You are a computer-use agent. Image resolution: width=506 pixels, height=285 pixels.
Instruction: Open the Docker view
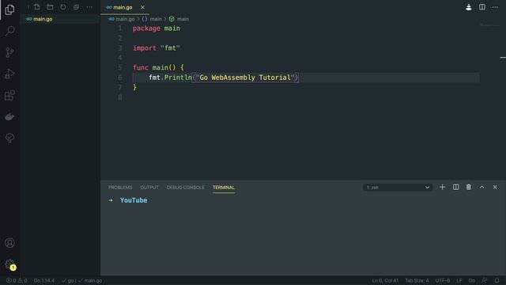tap(9, 116)
